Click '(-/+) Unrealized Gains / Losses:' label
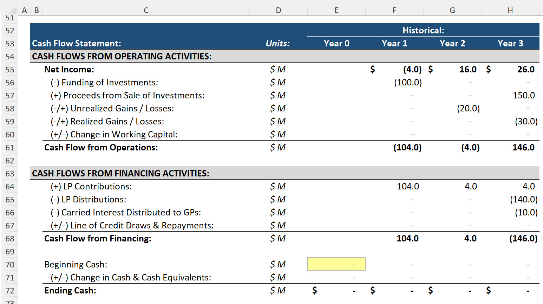 coord(112,108)
